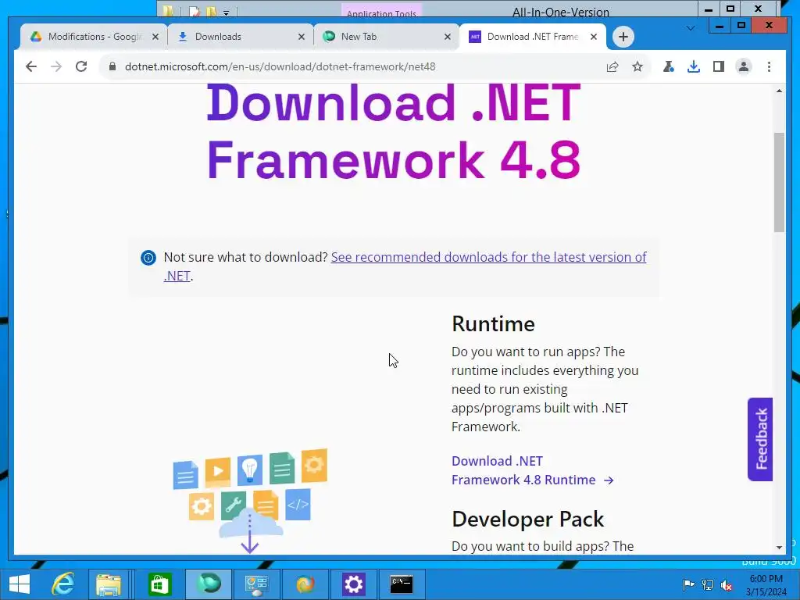Click the network tray icon
Screen dimensions: 800x600
708,584
